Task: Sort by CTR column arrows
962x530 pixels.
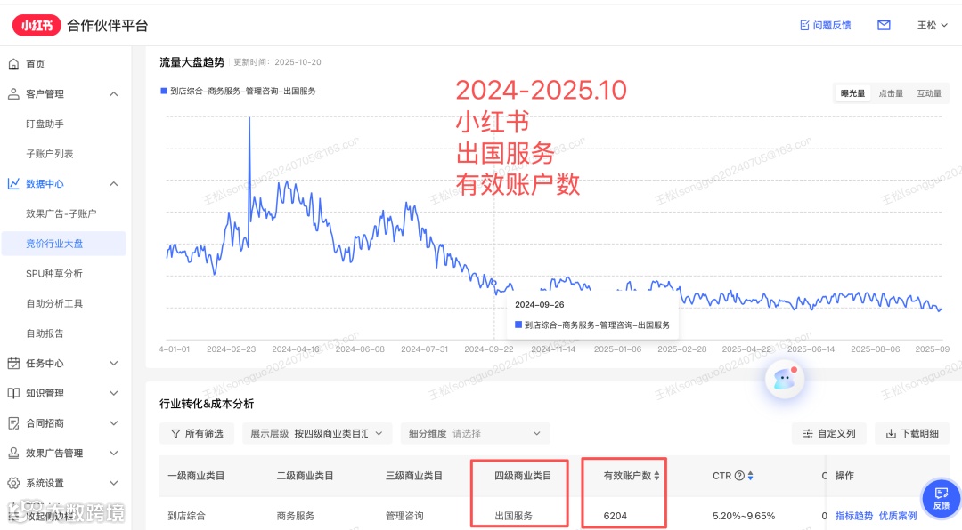Action: (750, 476)
